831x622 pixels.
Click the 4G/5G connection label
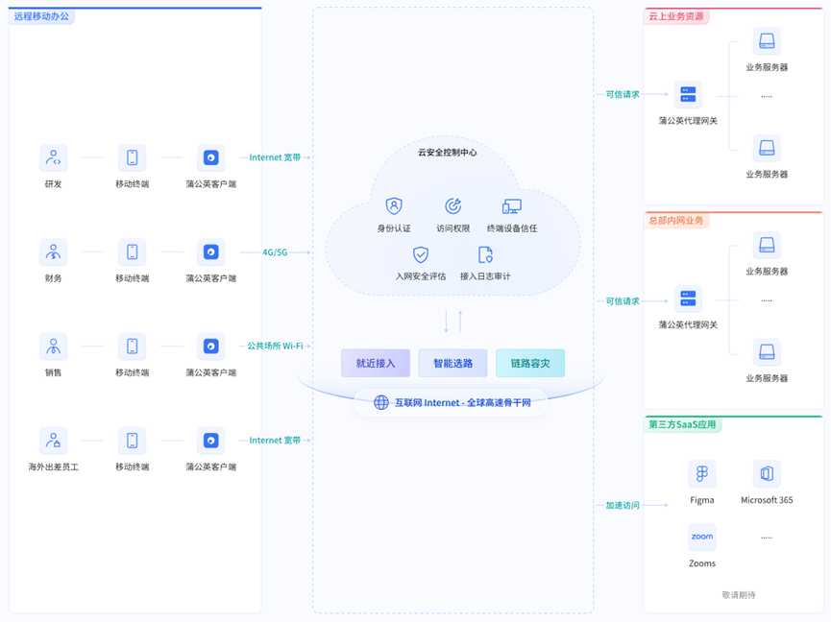click(x=275, y=252)
